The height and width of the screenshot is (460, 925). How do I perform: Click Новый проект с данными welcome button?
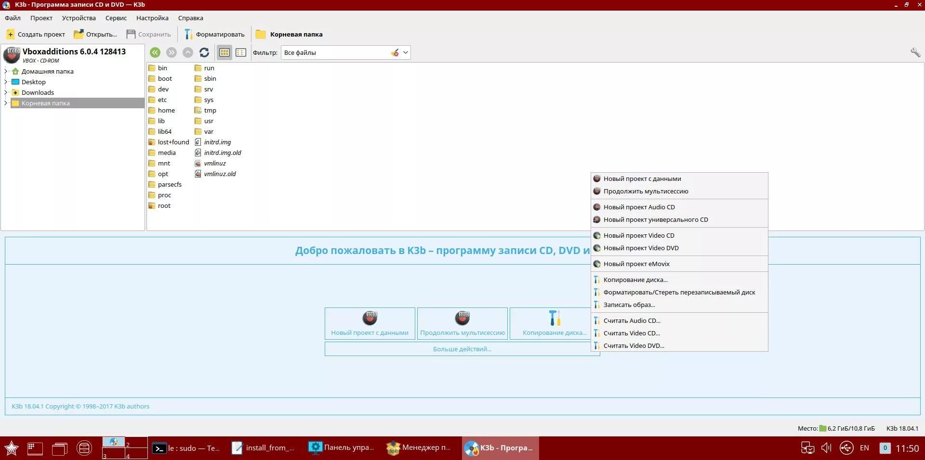(370, 323)
